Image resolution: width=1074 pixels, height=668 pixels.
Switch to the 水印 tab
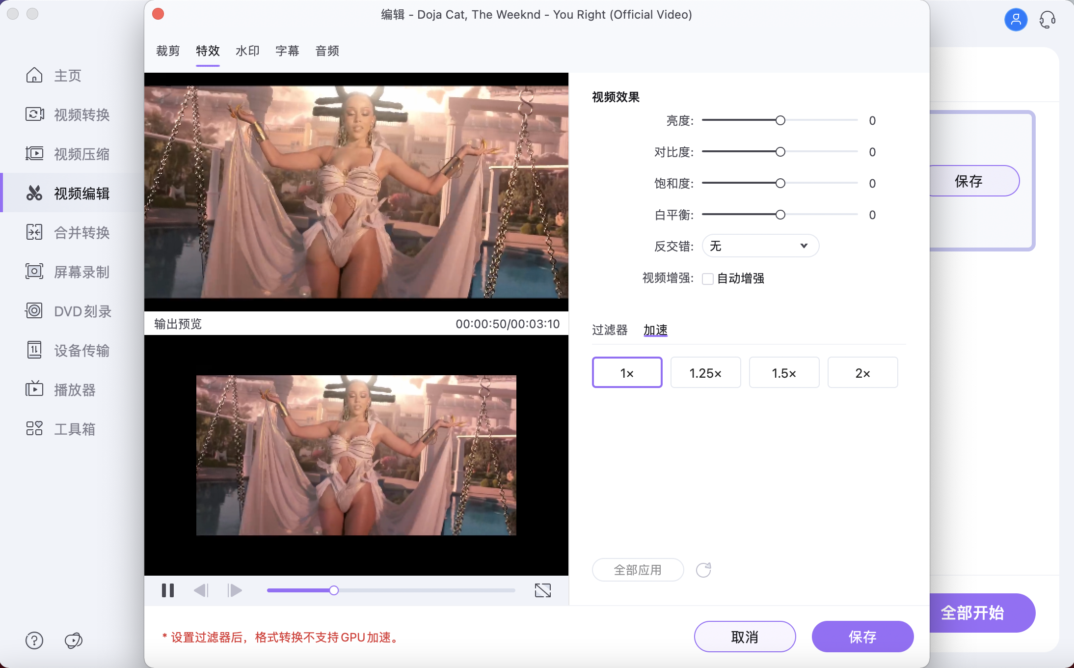point(247,51)
